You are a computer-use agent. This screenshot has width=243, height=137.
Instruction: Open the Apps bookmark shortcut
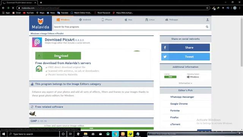[x=6, y=13]
